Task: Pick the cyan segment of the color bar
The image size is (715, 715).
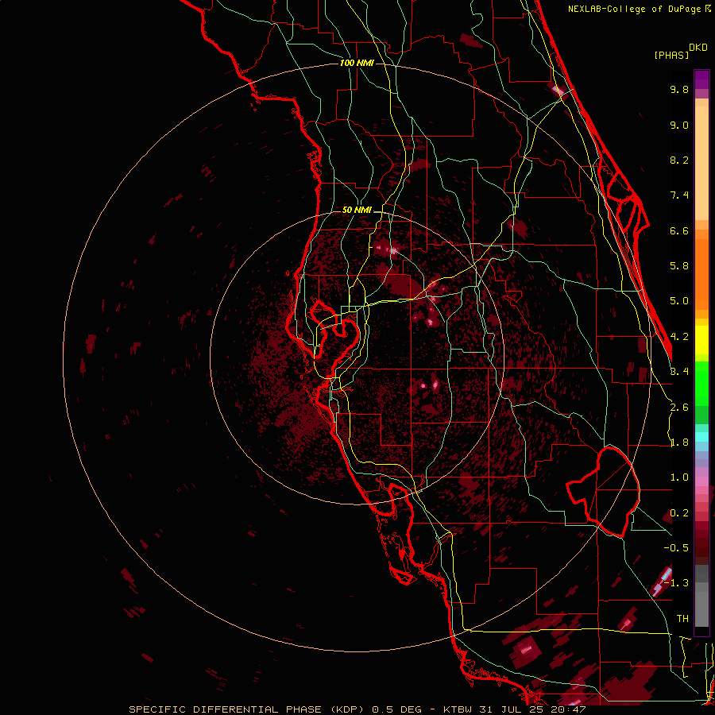Action: click(701, 437)
